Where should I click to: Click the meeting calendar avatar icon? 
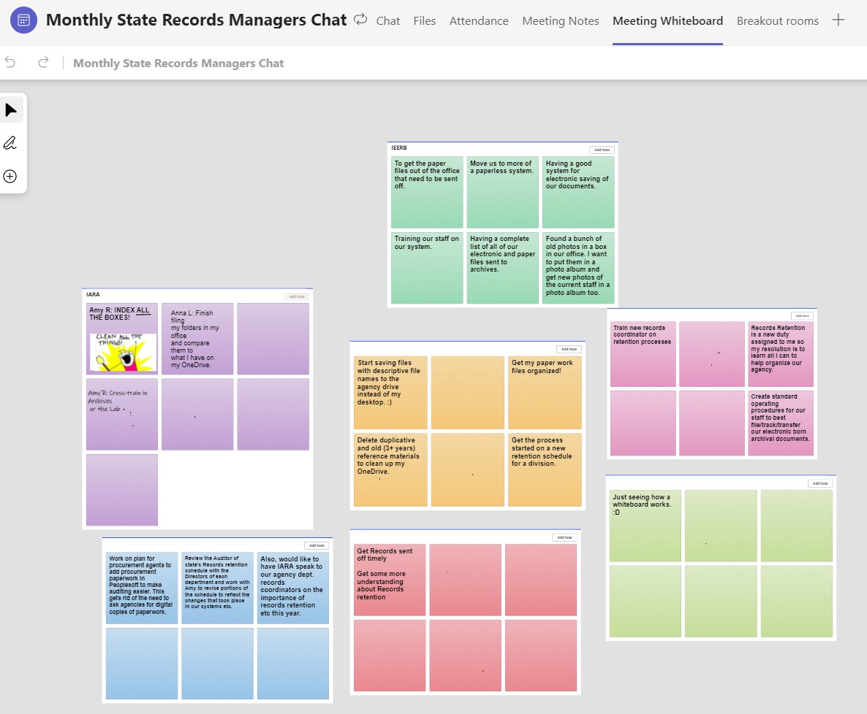pyautogui.click(x=23, y=20)
